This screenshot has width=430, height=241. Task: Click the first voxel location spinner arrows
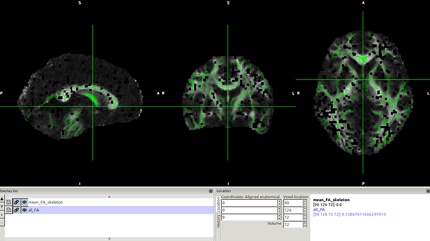pyautogui.click(x=305, y=203)
